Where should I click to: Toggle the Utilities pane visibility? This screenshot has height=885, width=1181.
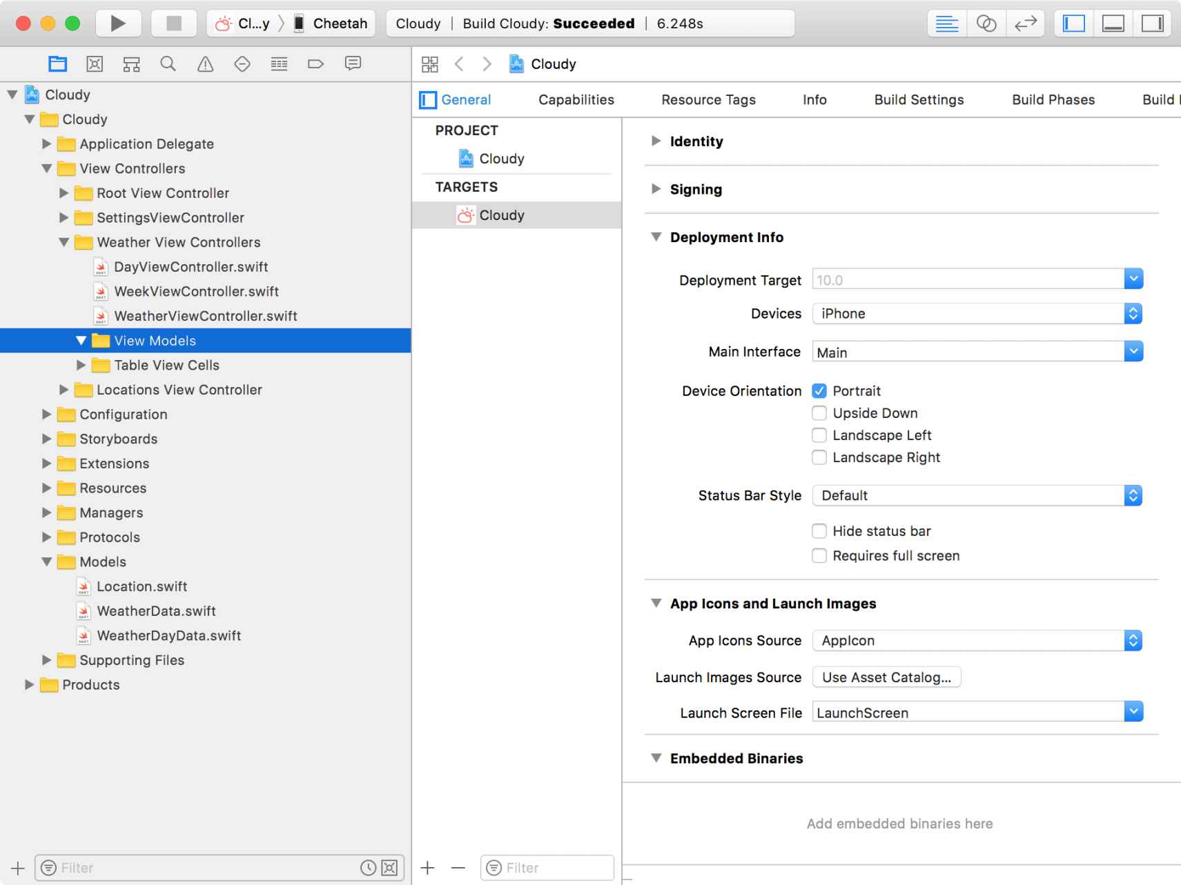(x=1153, y=23)
